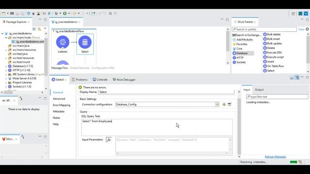Select Insert operation in palette
This screenshot has height=174, width=310.
[269, 61]
